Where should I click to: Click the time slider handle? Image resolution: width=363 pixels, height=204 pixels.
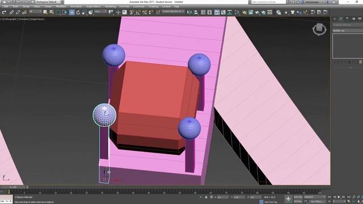pos(14,187)
